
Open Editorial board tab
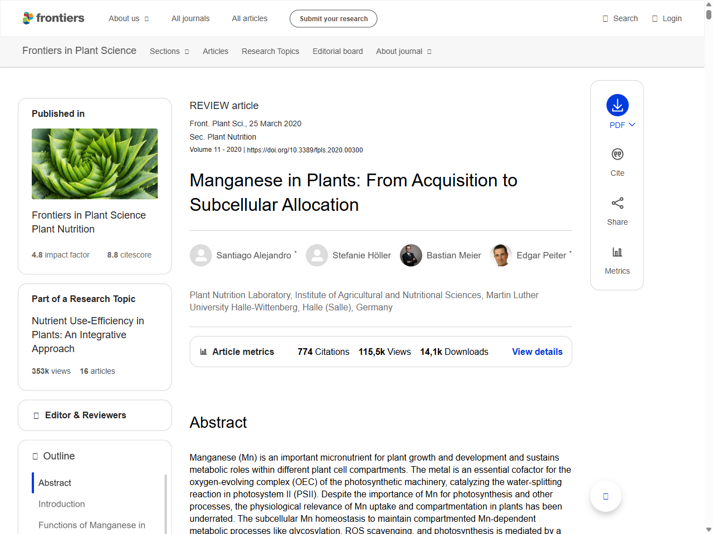click(x=338, y=51)
